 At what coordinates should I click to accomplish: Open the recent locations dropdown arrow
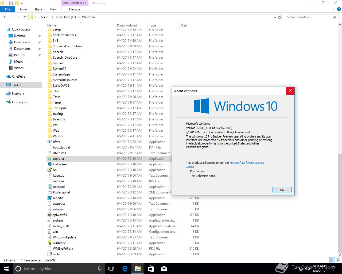point(19,17)
